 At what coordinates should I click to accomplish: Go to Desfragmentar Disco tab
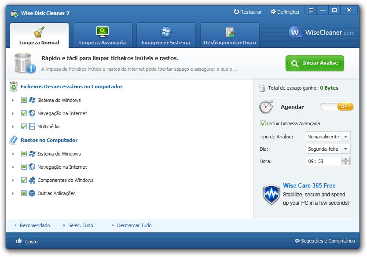pos(230,35)
